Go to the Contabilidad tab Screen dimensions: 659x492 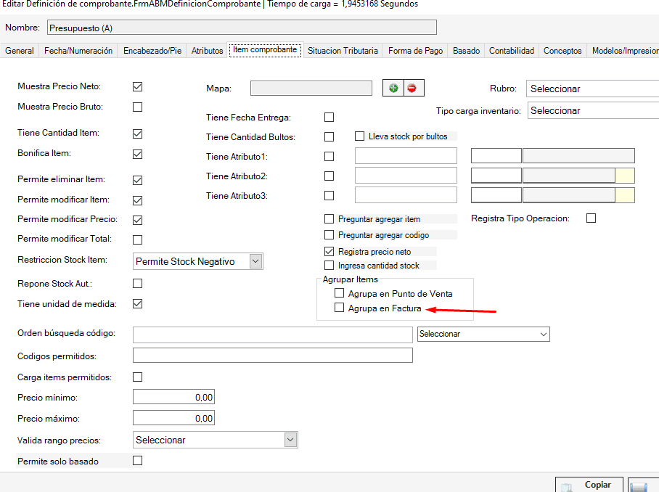[511, 51]
